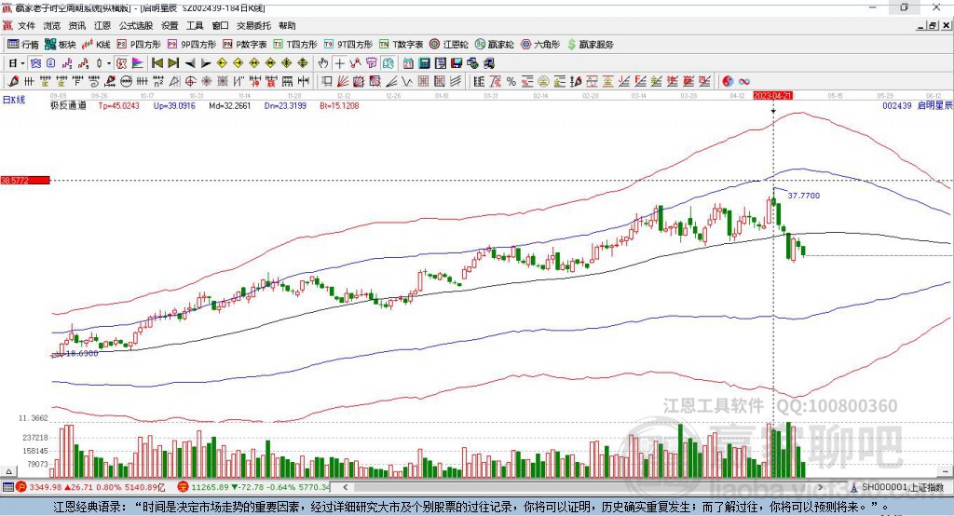
Task: Select the red Gann fan lines tool
Action: [x=343, y=82]
